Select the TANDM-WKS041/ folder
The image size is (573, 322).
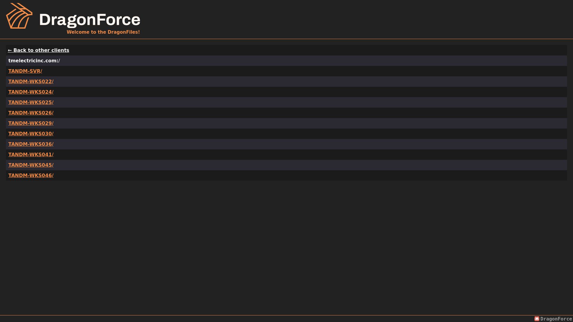[31, 155]
